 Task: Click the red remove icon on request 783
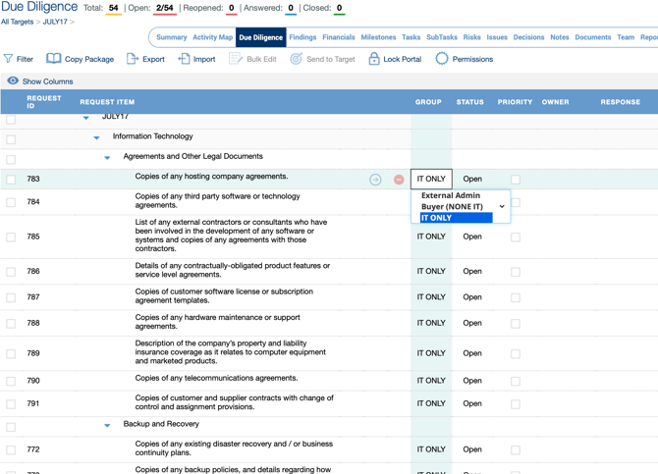click(399, 180)
